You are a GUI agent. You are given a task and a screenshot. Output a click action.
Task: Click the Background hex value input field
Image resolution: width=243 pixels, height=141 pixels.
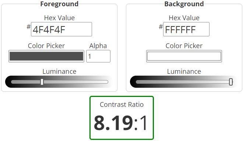tap(186, 29)
